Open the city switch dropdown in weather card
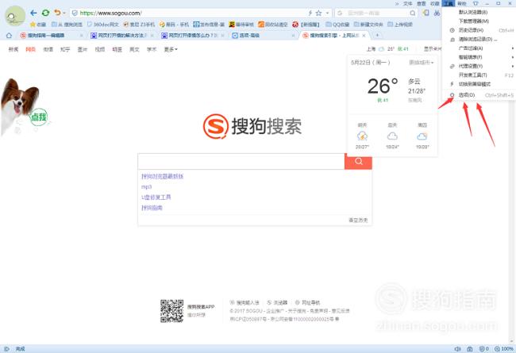 pos(422,62)
